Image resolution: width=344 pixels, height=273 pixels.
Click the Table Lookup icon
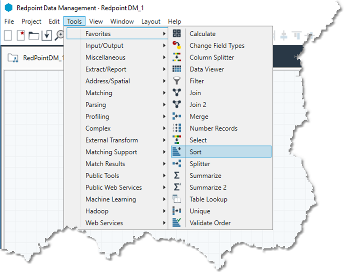[176, 199]
